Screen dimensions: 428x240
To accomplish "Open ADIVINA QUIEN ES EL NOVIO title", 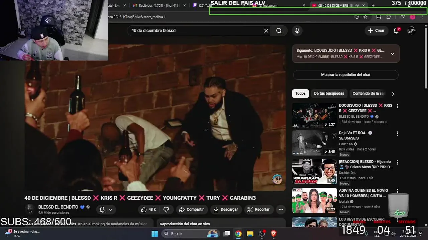I will [363, 193].
